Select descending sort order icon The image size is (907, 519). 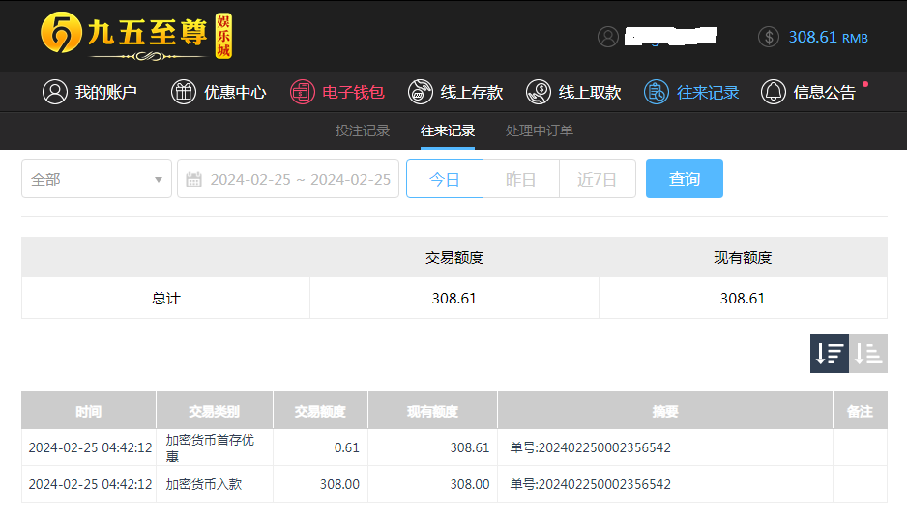click(x=829, y=353)
